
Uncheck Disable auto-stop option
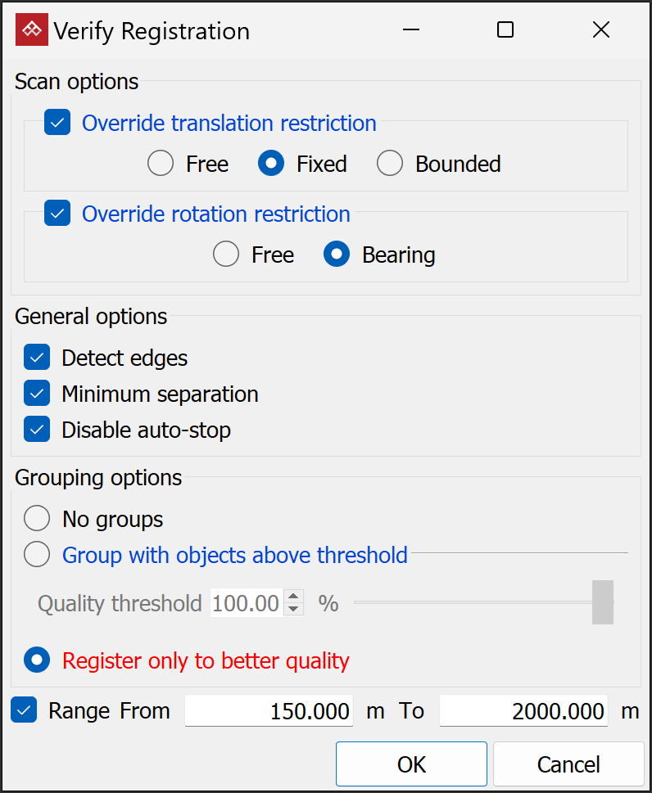[37, 430]
